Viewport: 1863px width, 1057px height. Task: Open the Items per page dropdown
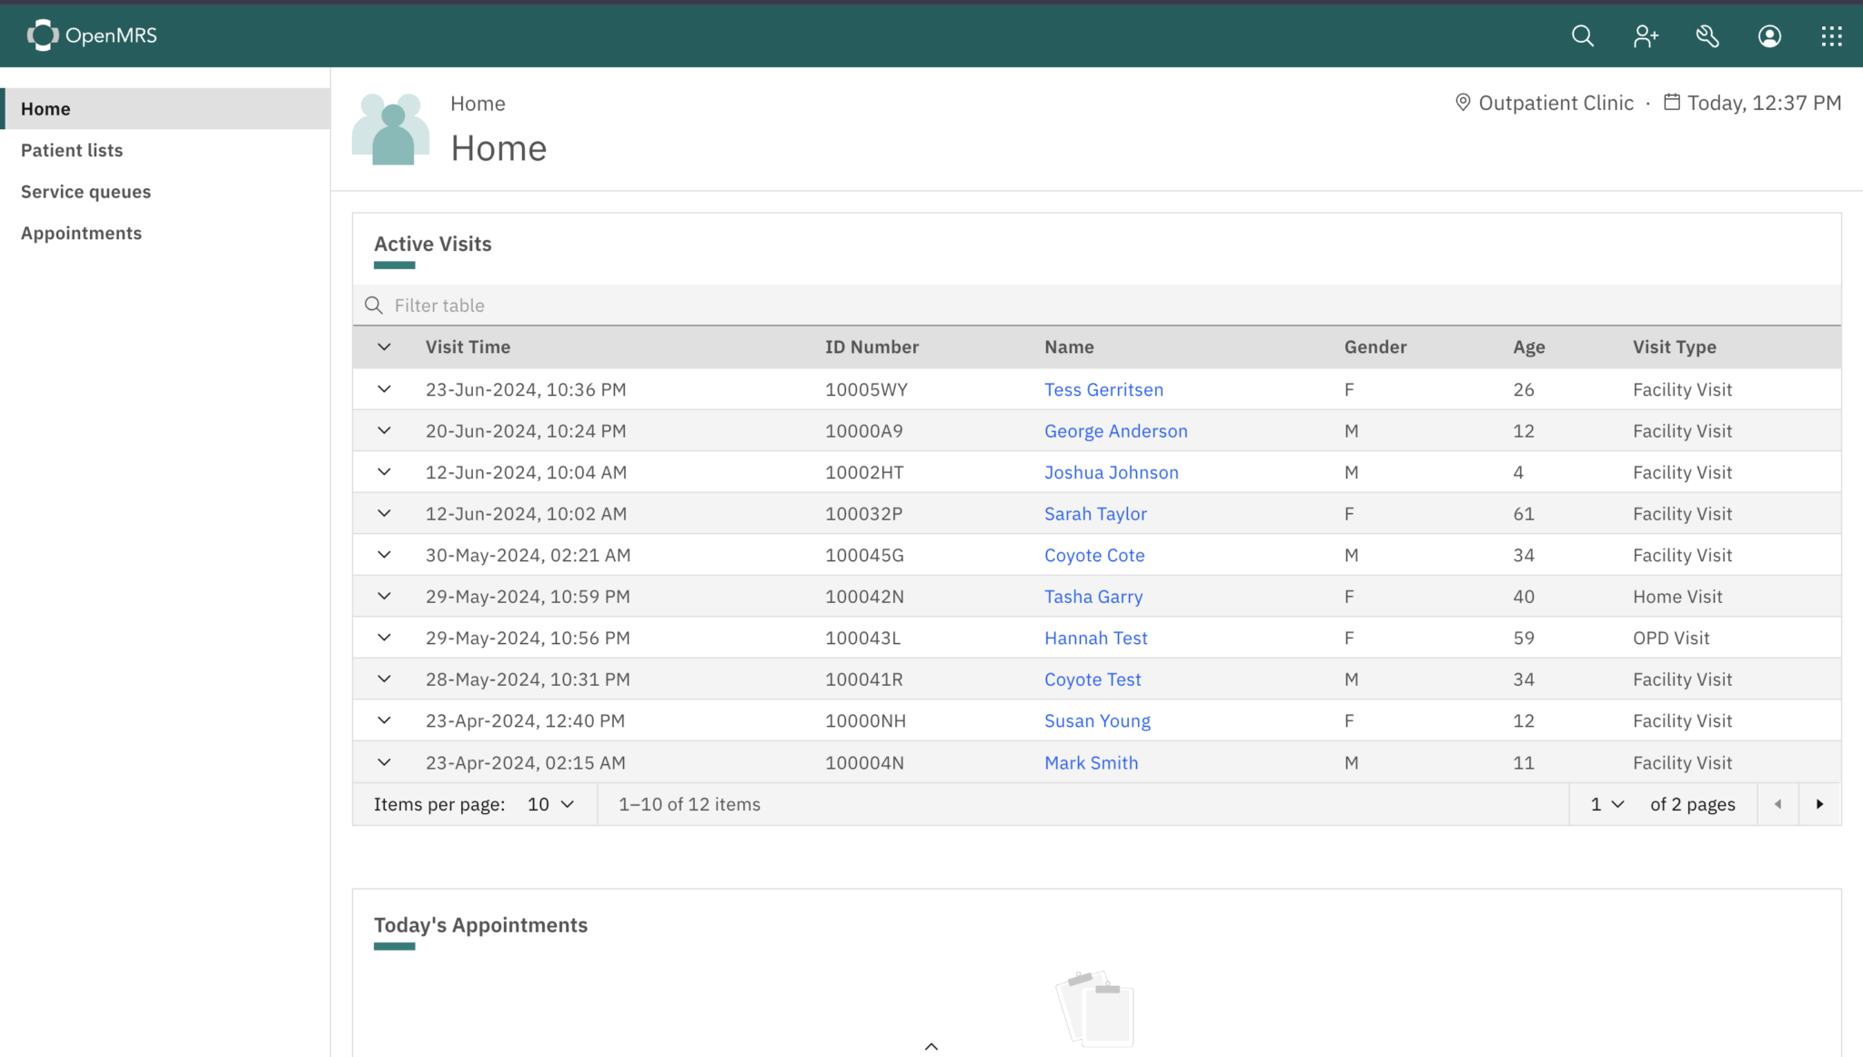551,804
